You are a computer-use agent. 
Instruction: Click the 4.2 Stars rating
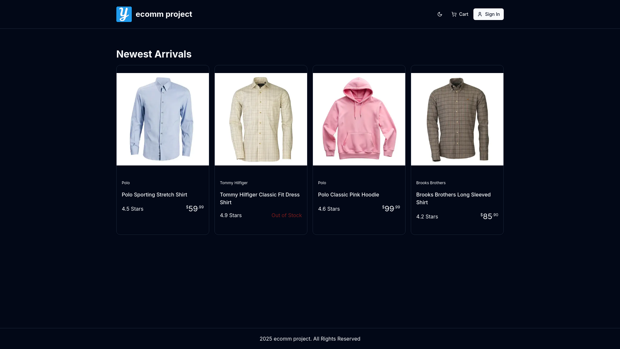click(427, 217)
